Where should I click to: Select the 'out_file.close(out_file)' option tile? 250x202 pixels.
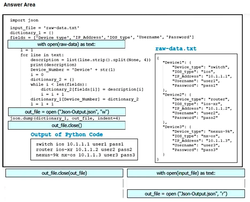tap(64, 173)
